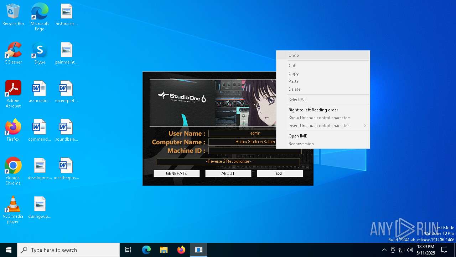
Task: Open the Recycle Bin desktop icon
Action: (x=13, y=15)
